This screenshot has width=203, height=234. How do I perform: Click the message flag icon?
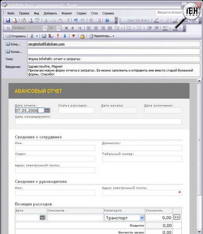[x=74, y=36]
